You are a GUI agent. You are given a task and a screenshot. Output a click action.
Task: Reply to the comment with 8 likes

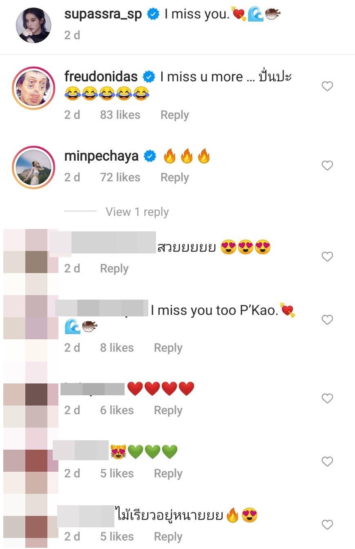[168, 348]
